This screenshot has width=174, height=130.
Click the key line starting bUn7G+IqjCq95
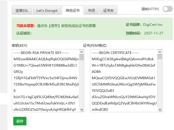[46, 97]
